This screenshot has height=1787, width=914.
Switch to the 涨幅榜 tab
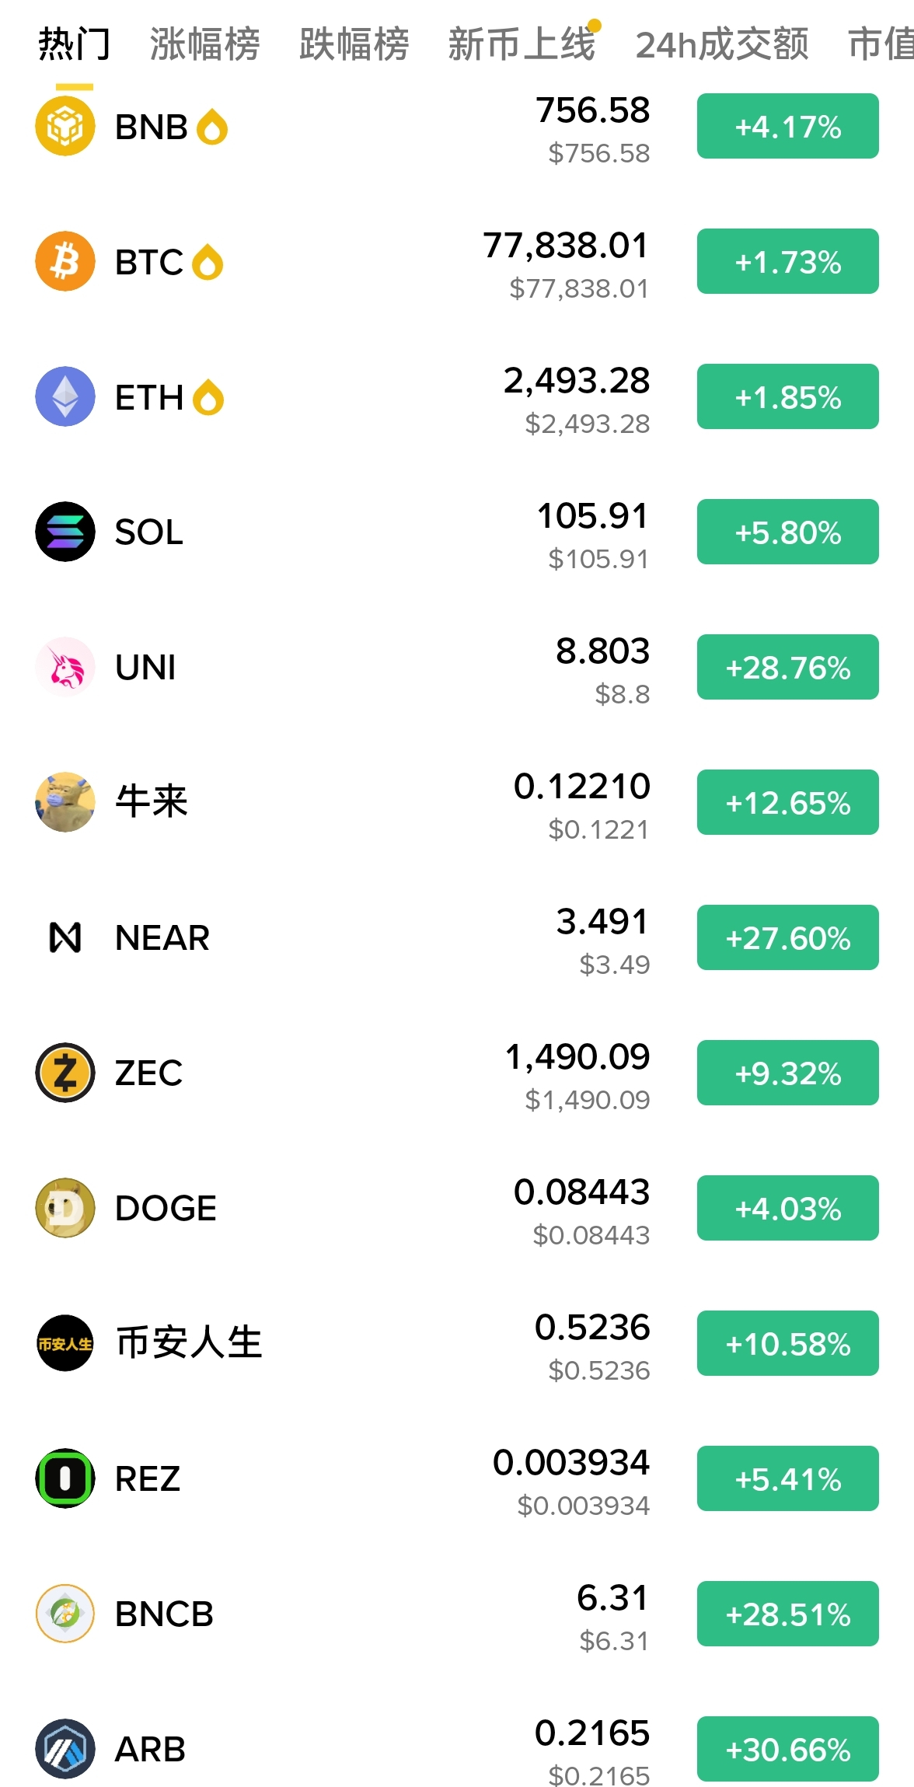click(x=205, y=44)
